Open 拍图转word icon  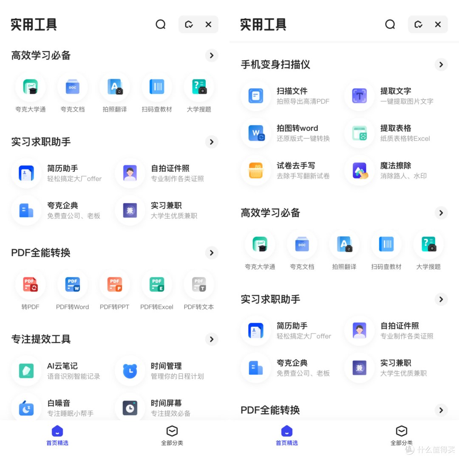click(256, 133)
